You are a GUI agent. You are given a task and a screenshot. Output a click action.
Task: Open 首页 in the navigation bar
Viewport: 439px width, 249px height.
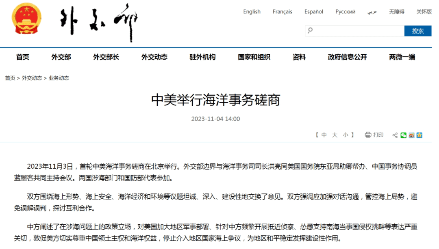click(23, 57)
